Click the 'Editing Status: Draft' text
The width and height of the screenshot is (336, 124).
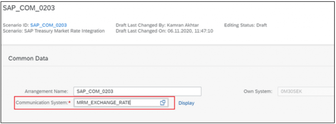point(245,25)
